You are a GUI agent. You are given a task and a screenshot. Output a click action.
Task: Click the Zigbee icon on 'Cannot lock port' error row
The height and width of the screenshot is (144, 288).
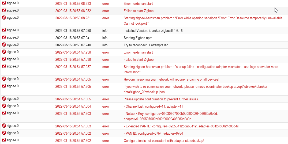pos(4,18)
